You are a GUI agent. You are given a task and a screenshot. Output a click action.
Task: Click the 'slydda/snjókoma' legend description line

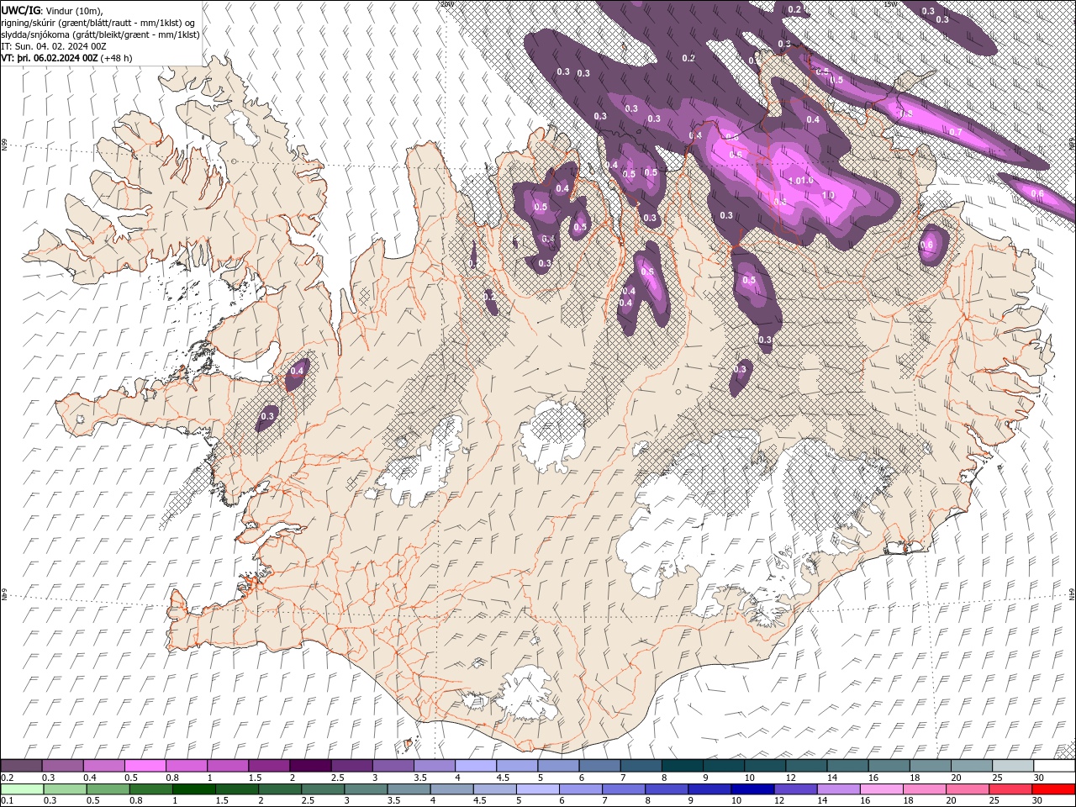pos(100,34)
